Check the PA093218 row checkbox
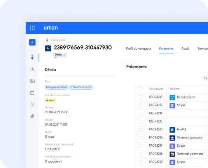Screen dimensions: 208x168 tap(141, 154)
